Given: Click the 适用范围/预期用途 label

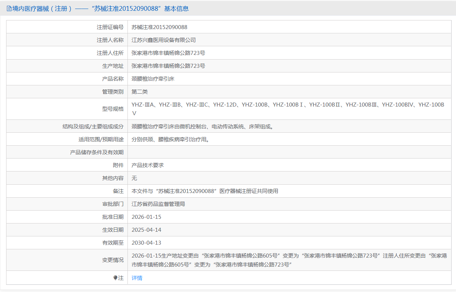Looking at the screenshot, I should pos(101,139).
